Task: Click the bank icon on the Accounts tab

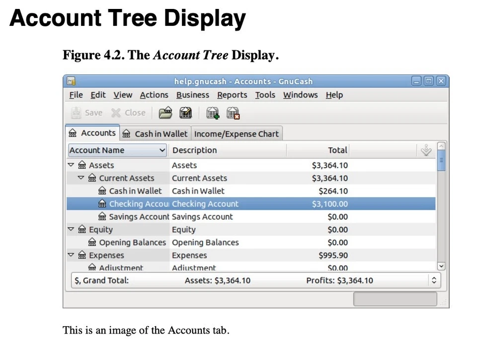Action: click(x=73, y=133)
